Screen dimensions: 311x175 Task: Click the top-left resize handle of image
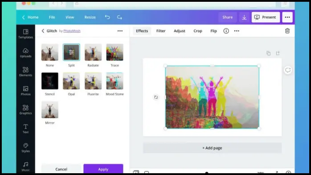coord(165,66)
